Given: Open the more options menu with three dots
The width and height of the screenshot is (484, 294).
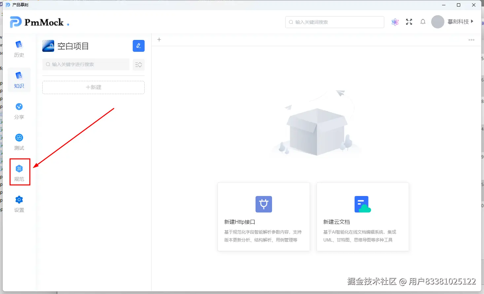Looking at the screenshot, I should (471, 40).
